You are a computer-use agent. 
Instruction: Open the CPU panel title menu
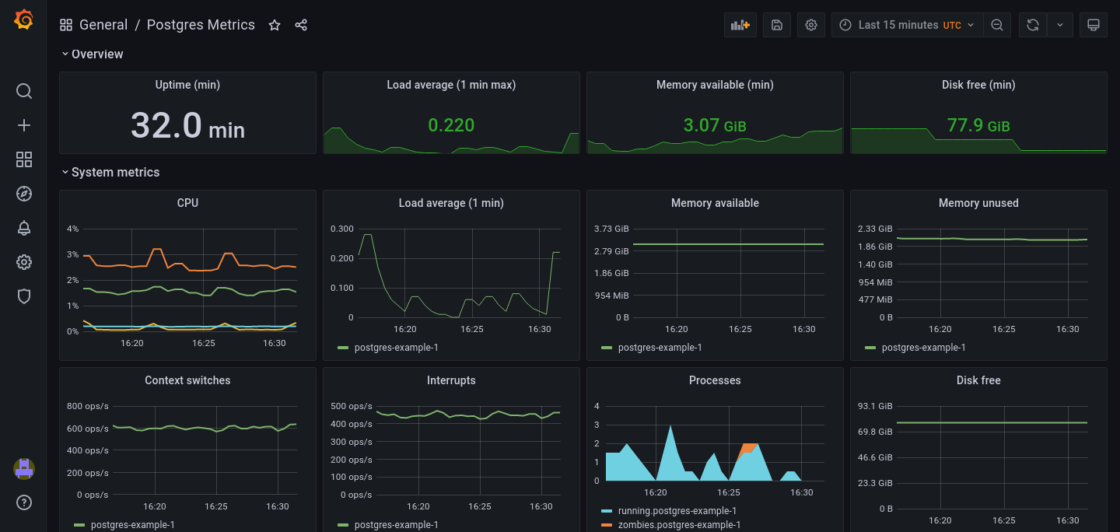tap(187, 202)
